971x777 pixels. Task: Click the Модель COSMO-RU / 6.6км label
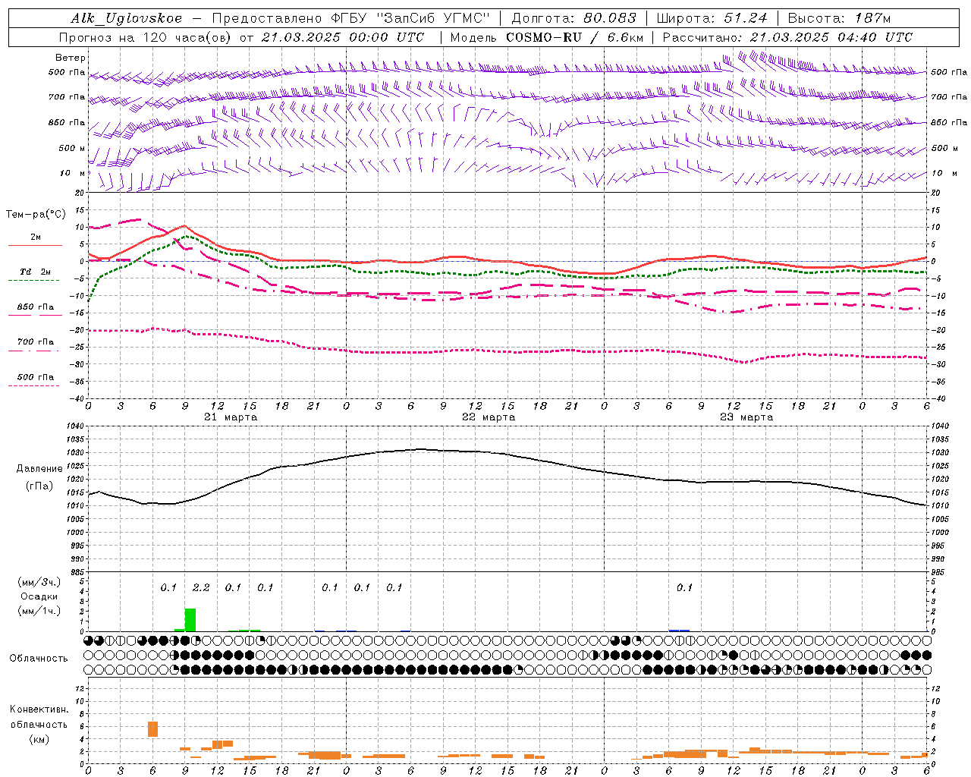click(x=547, y=37)
